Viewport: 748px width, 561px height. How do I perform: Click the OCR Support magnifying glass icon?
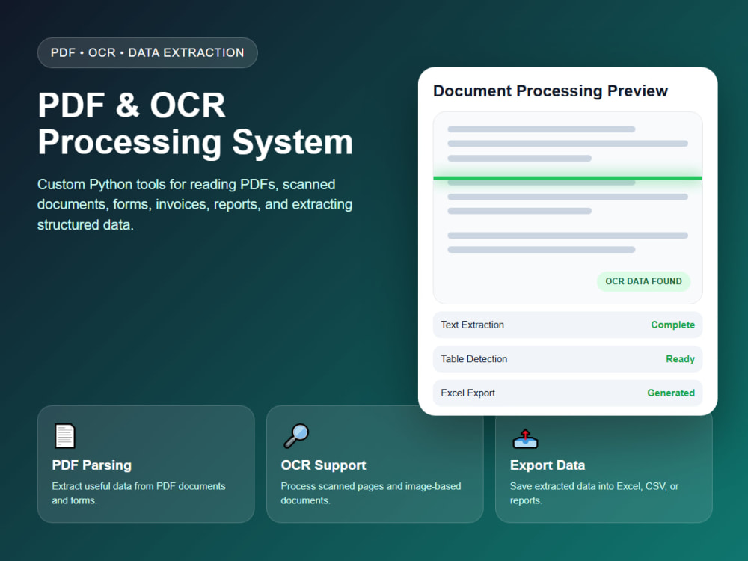(296, 436)
